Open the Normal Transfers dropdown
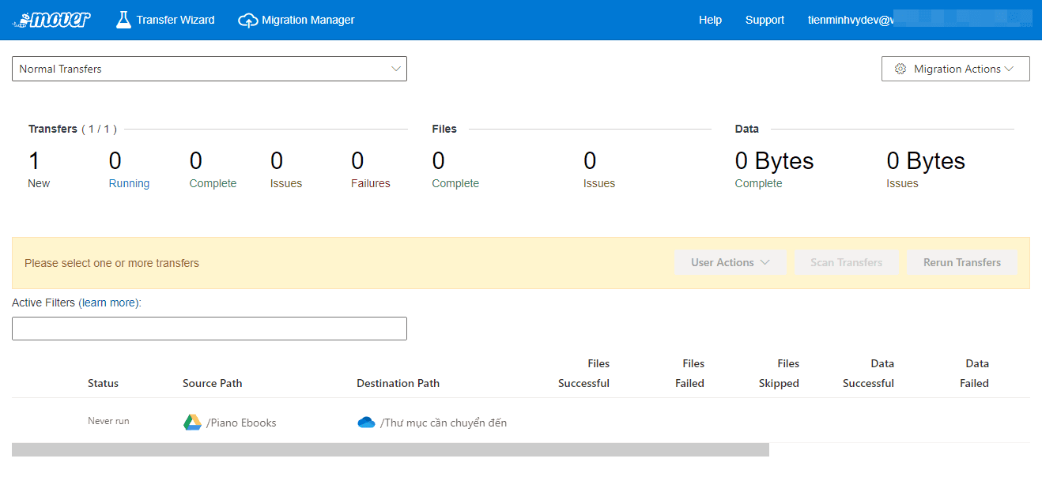 point(210,69)
